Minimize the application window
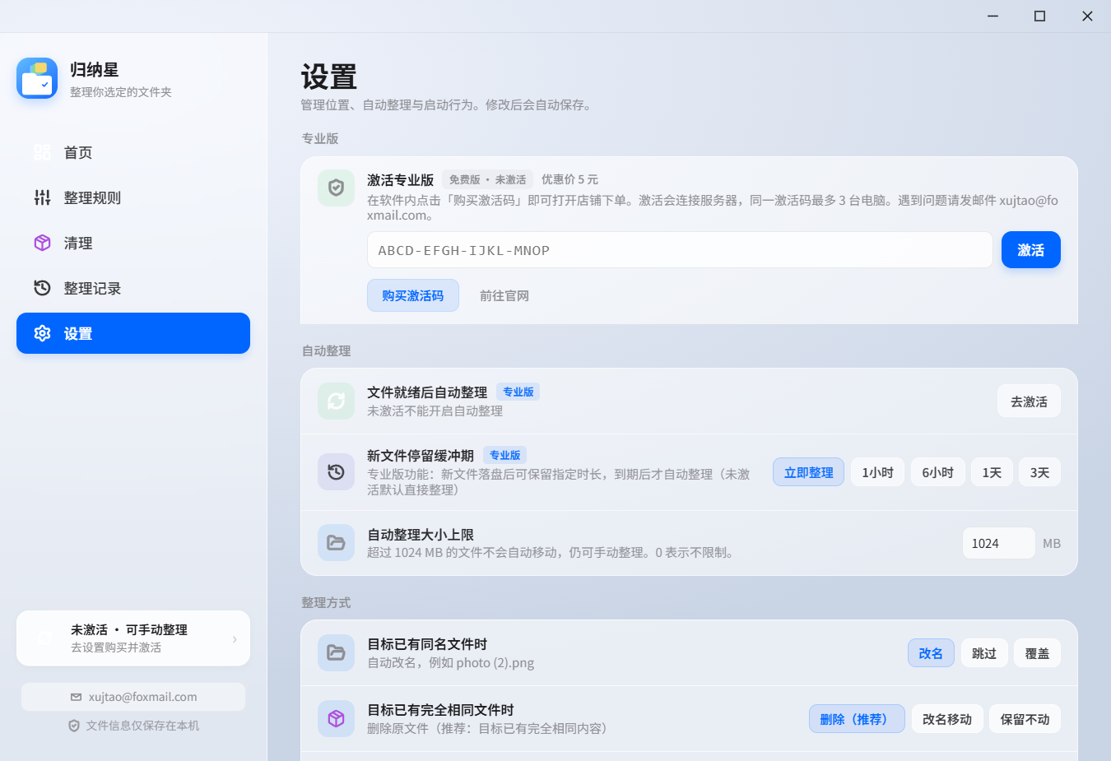 tap(992, 16)
